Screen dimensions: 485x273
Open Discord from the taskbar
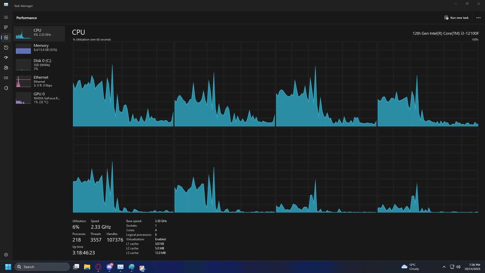[x=110, y=267]
